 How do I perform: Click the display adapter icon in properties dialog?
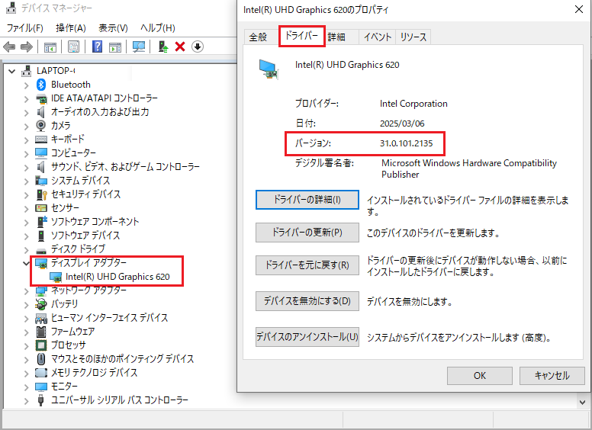pyautogui.click(x=269, y=69)
